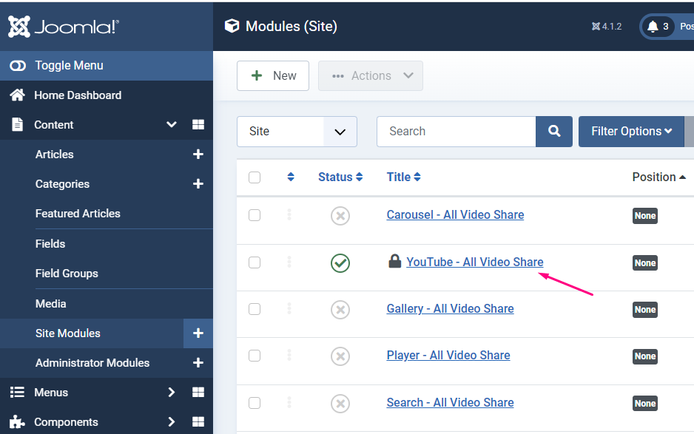Open Menus dashboard grid icon
Viewport: 694px width, 434px height.
click(x=198, y=393)
